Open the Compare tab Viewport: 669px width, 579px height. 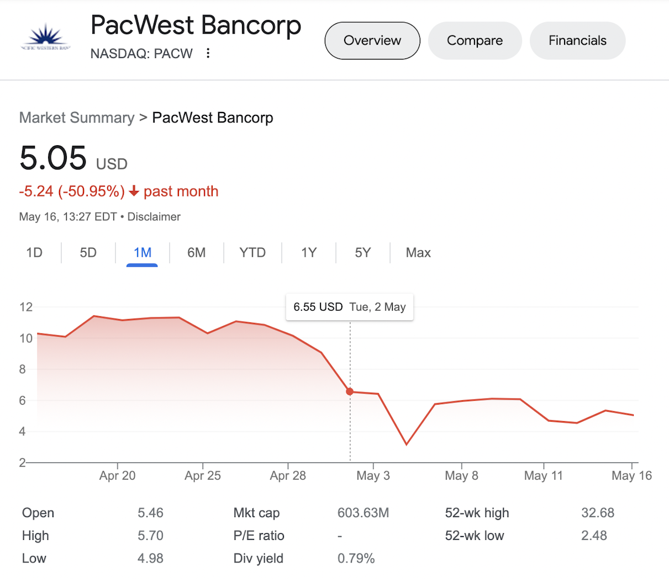tap(475, 40)
